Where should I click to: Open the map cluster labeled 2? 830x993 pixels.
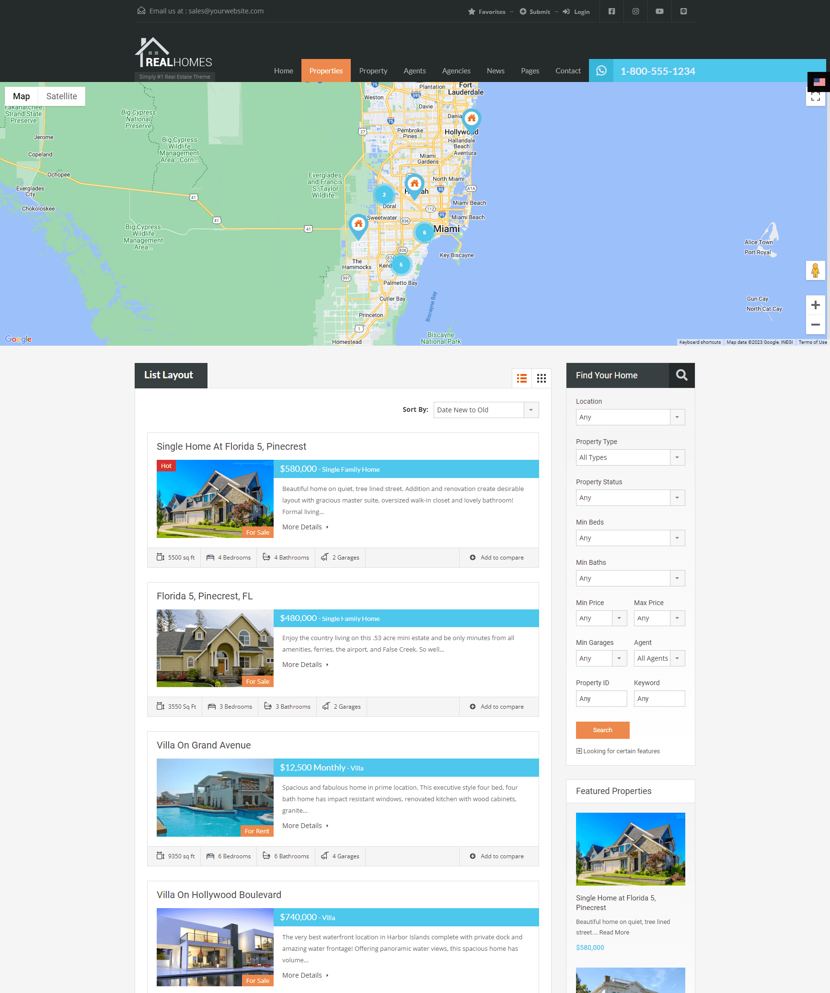point(384,195)
